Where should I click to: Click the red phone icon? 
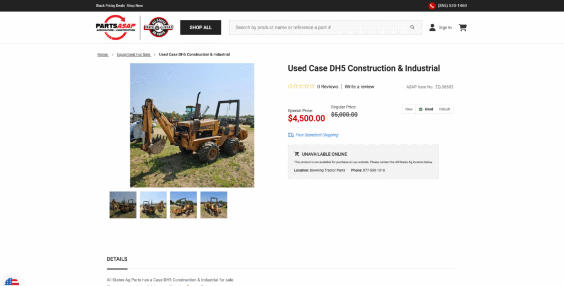tap(432, 5)
